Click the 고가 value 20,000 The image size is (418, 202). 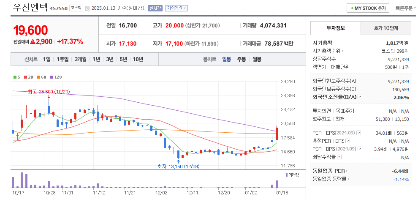(174, 26)
